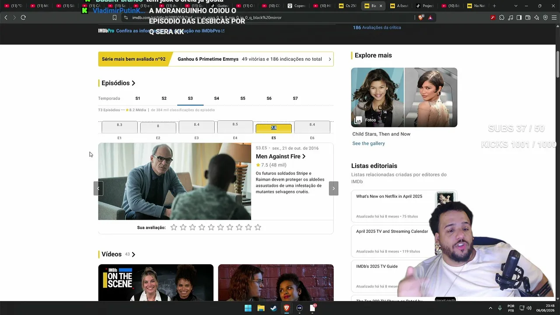Go back using the browser back arrow
The image size is (560, 315).
pos(6,17)
